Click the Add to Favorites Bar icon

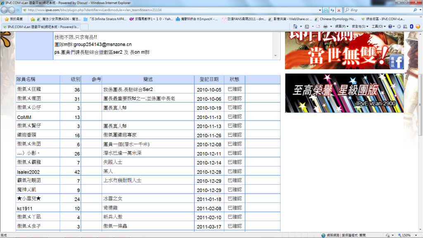(33, 19)
